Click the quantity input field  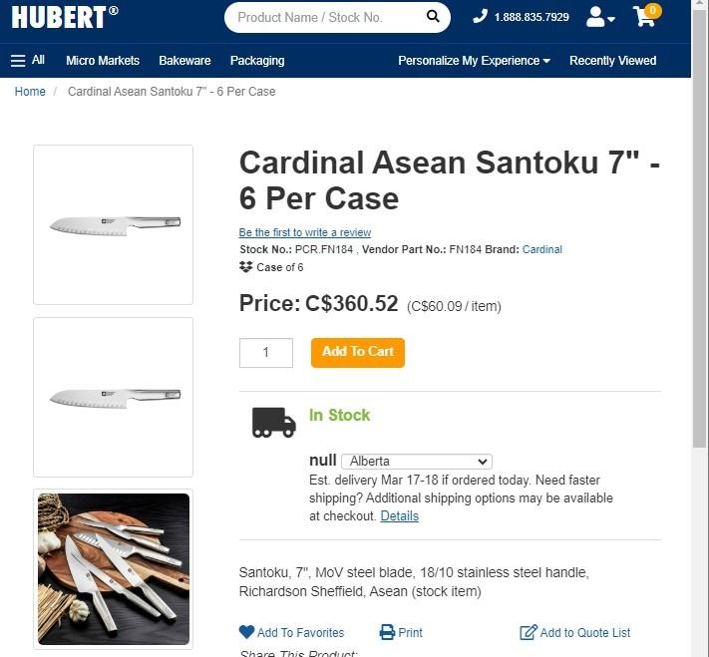click(266, 353)
